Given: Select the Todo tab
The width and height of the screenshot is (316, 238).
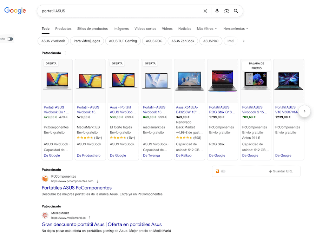Looking at the screenshot, I should click(46, 29).
